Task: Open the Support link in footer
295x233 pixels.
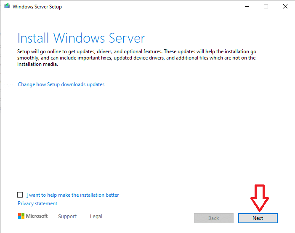Action: click(x=67, y=217)
